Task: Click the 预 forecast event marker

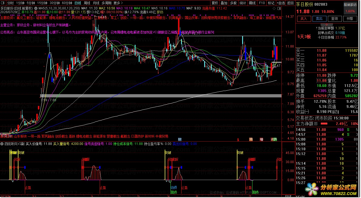Action: click(251, 139)
